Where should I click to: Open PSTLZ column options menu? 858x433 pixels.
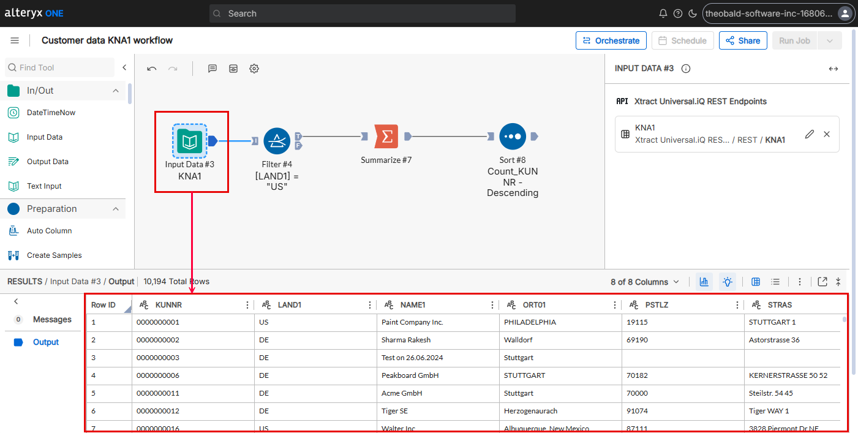click(737, 305)
